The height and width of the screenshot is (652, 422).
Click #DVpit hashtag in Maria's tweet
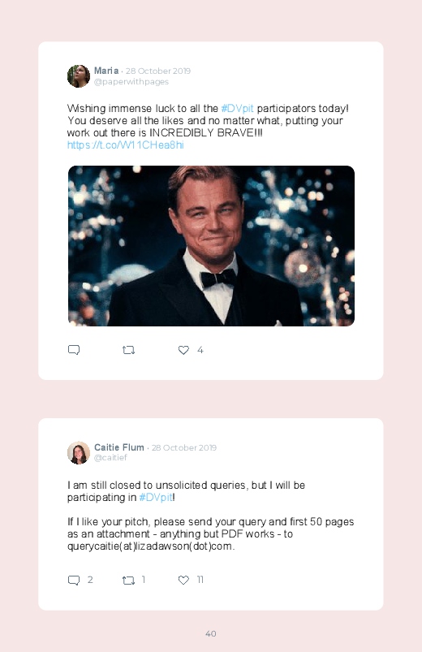[x=237, y=109]
